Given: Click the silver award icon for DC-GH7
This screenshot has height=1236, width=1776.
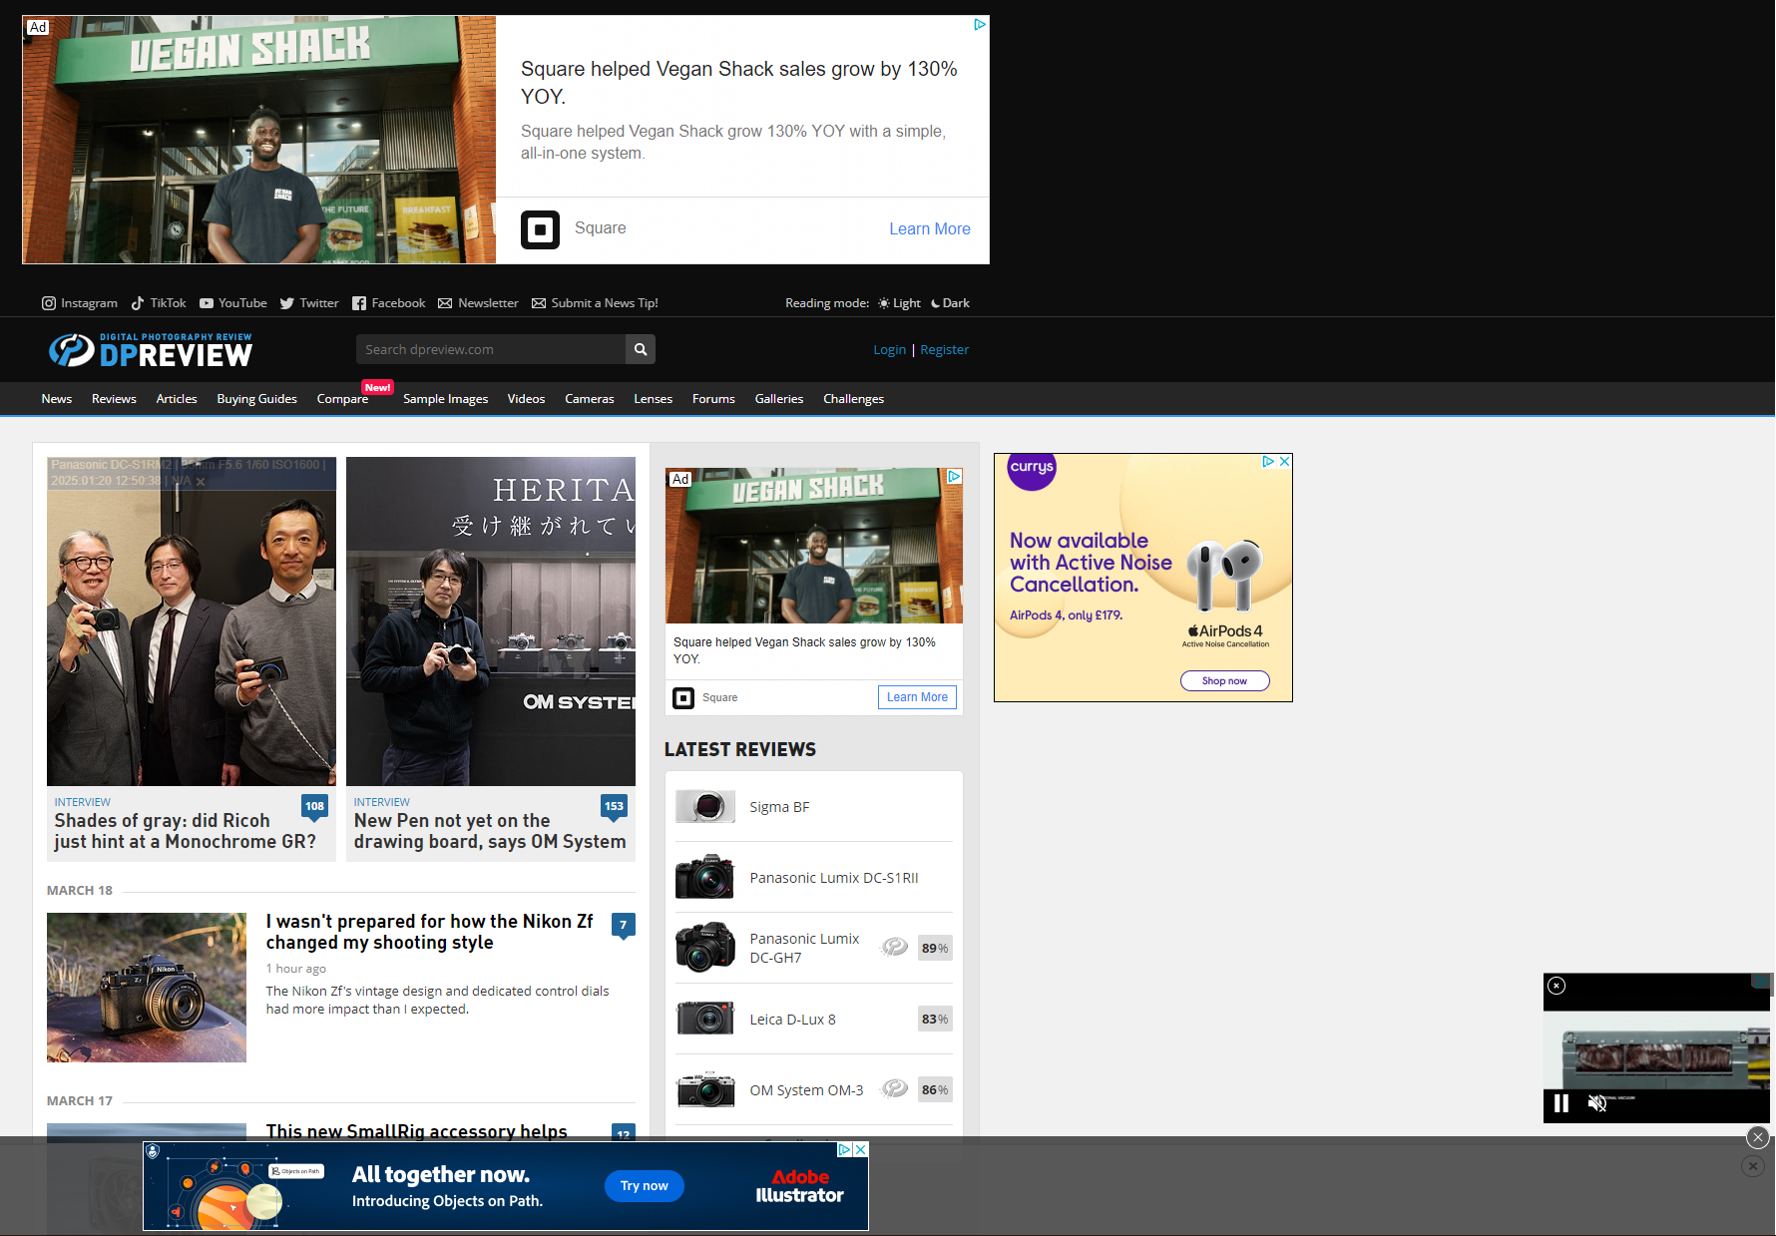Looking at the screenshot, I should tap(894, 947).
